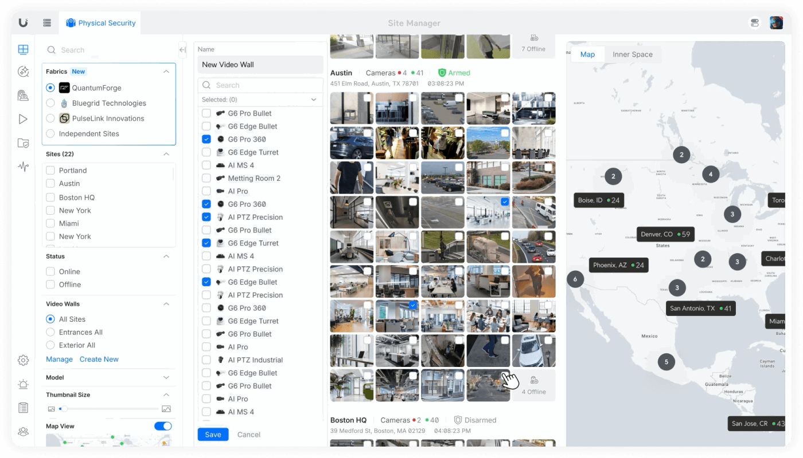Check the Offline status checkbox

(50, 285)
